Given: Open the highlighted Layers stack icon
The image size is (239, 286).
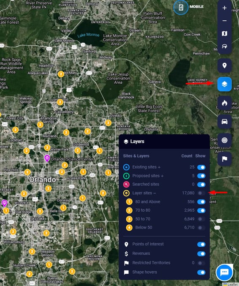Looking at the screenshot, I should coord(224,84).
